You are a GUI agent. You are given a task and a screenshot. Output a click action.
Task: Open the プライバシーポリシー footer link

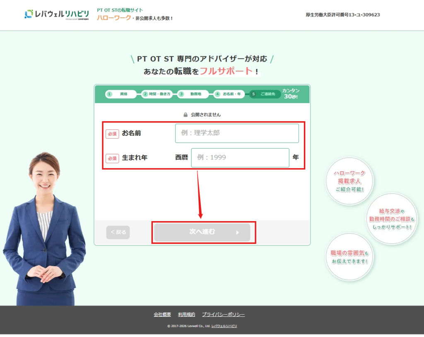[x=223, y=315]
